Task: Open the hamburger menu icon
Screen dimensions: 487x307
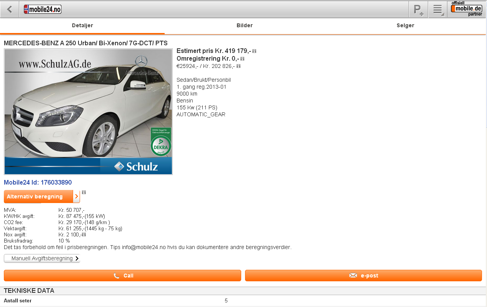Action: coord(438,10)
